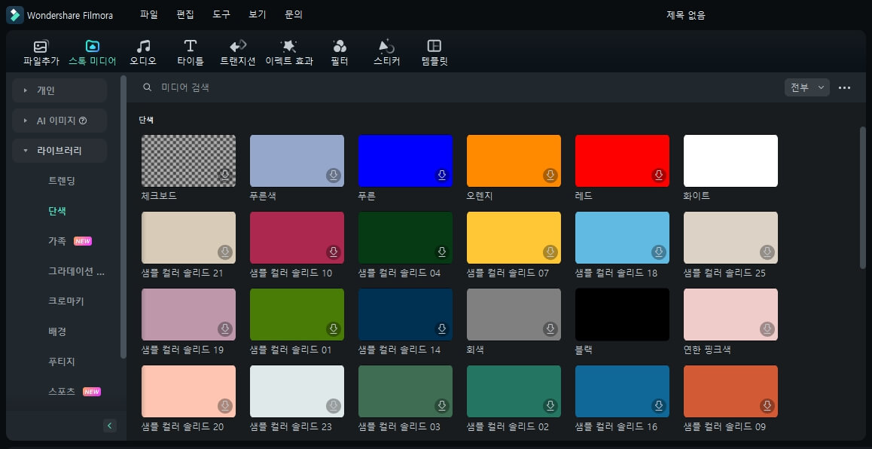
Task: Select the 샘플 컬러 솔리드 19 mauve thumbnail
Action: pyautogui.click(x=188, y=314)
